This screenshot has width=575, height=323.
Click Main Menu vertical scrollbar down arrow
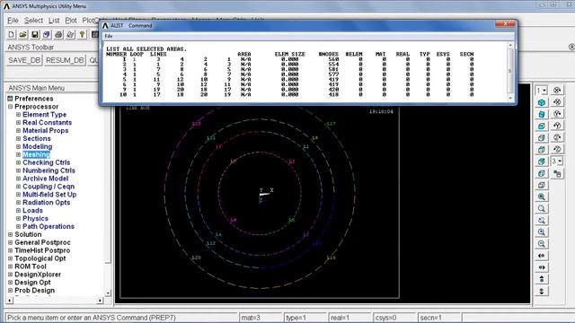[108, 293]
